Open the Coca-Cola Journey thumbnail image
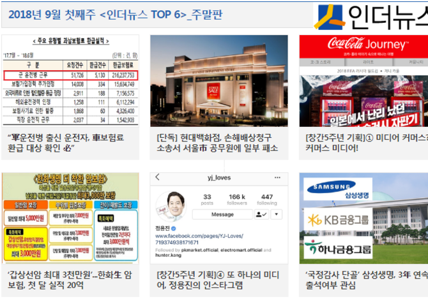The height and width of the screenshot is (299, 428). (363, 81)
